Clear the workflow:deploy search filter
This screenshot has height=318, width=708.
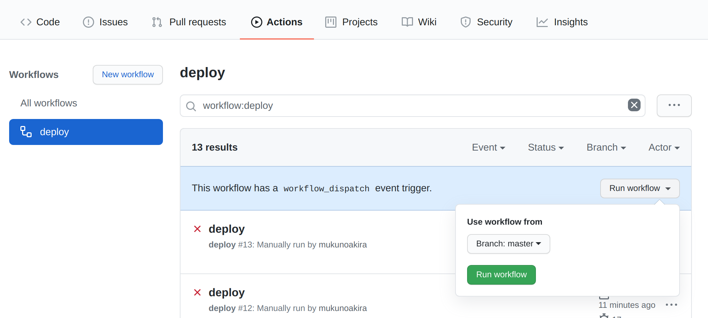634,105
